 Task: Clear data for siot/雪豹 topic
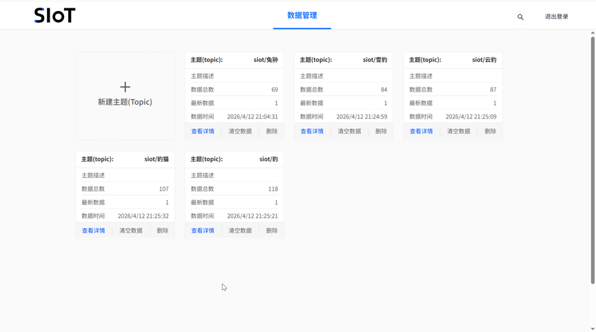[x=349, y=131]
